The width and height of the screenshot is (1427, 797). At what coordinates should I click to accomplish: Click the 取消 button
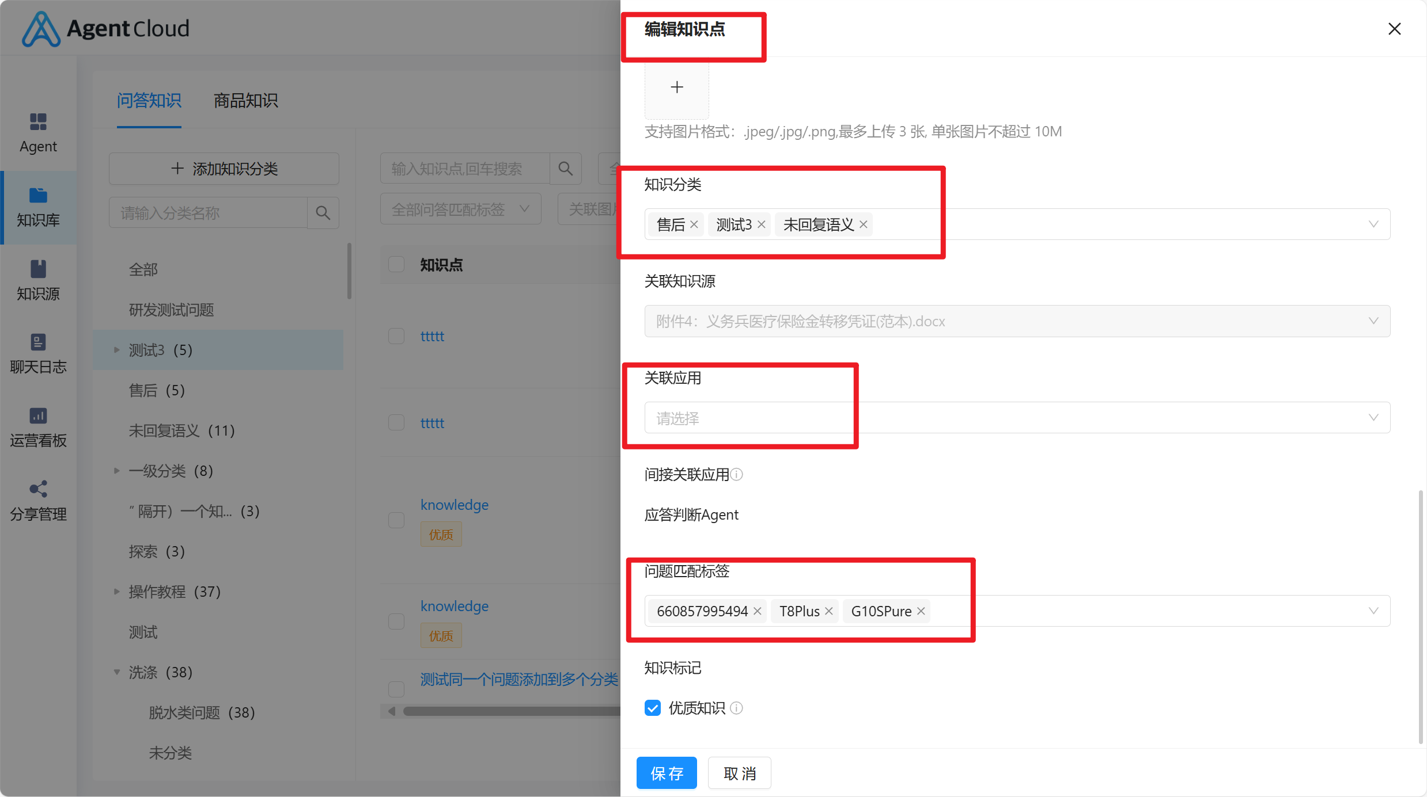[739, 773]
